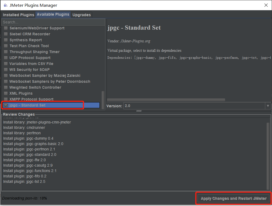The image size is (272, 206).
Task: Open the Version 2.0 dropdown
Action: pyautogui.click(x=197, y=106)
